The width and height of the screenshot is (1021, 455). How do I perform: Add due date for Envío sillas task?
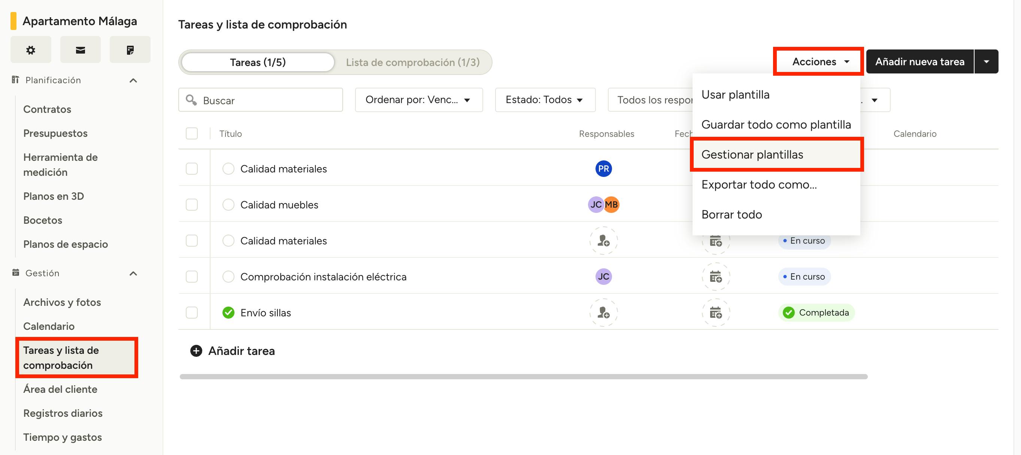click(715, 313)
